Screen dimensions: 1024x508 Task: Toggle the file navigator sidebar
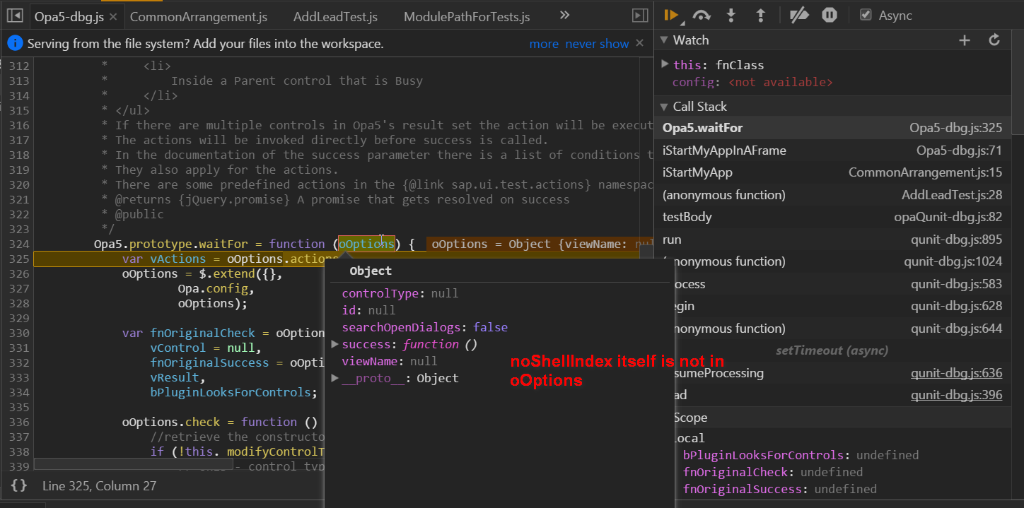point(14,16)
